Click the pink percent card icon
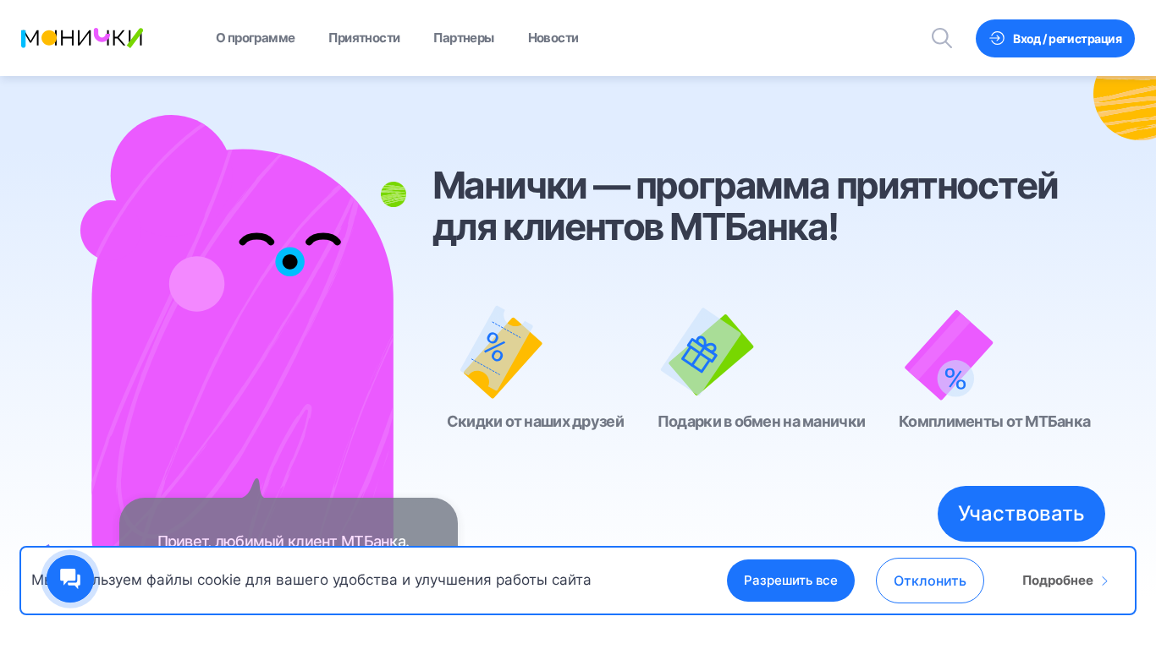Screen dimensions: 1156x649 [949, 355]
